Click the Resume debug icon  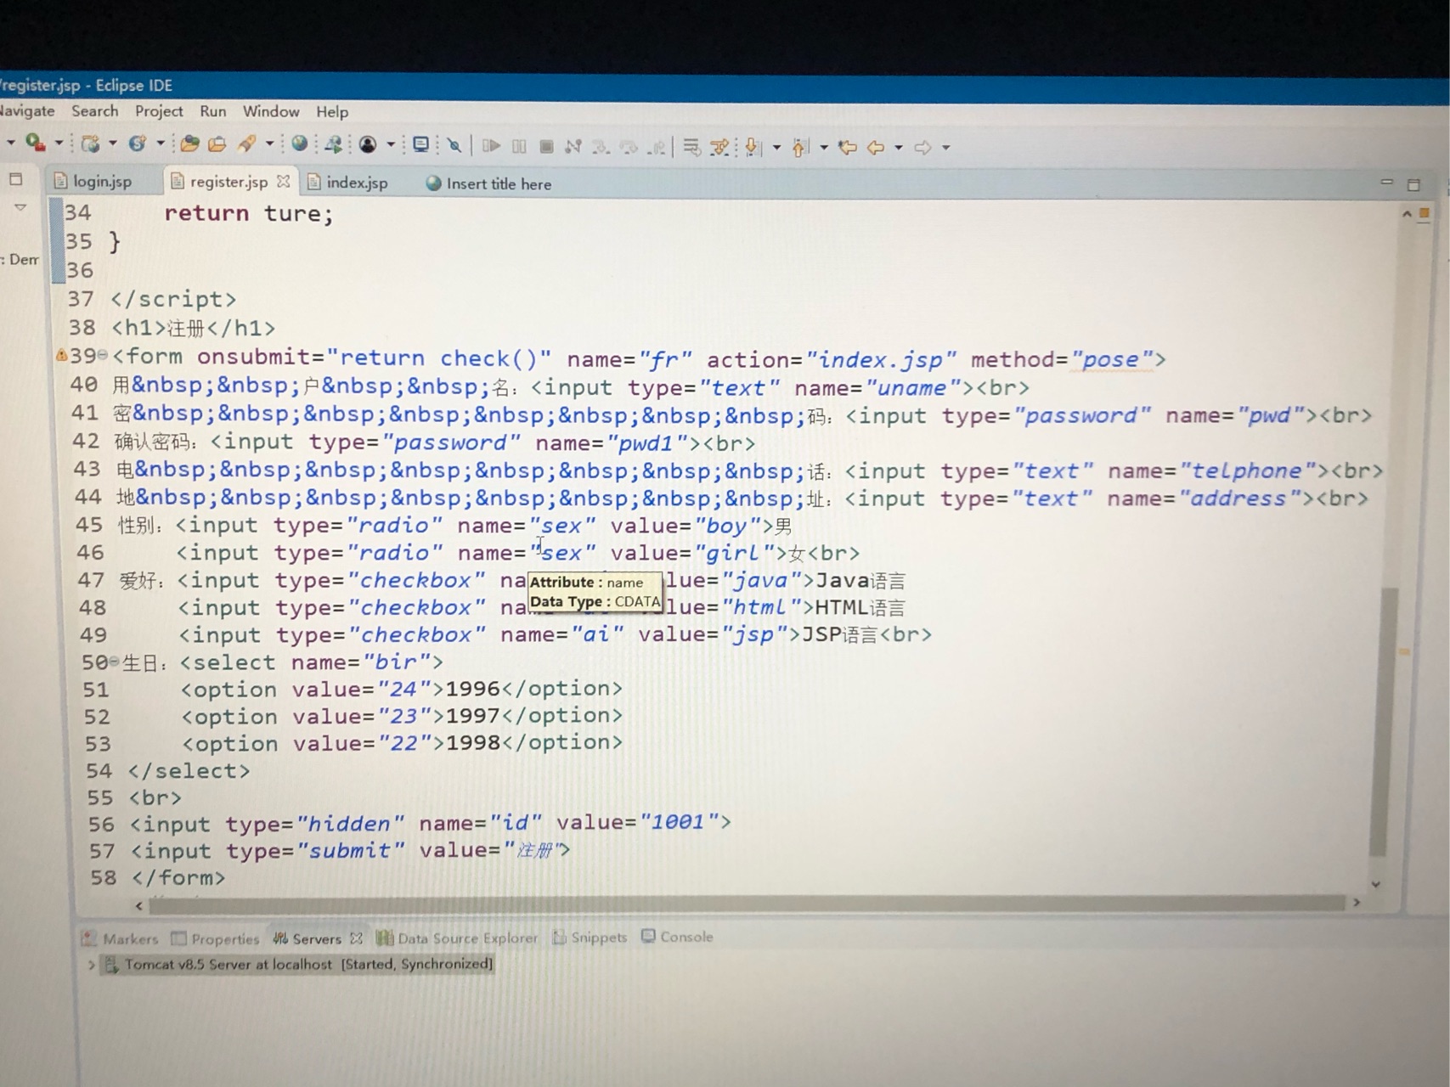pyautogui.click(x=491, y=146)
